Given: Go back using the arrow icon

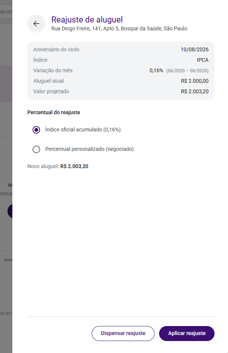Looking at the screenshot, I should coord(36,24).
